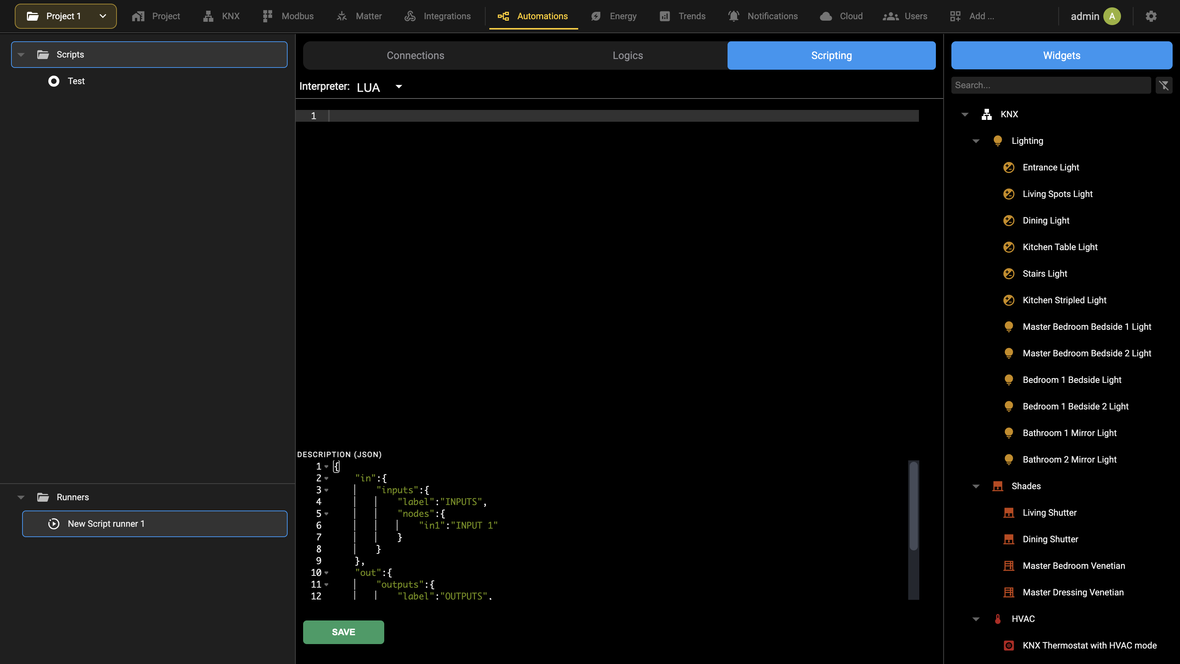The width and height of the screenshot is (1180, 664).
Task: Click the Bathroom 1 Mirror Light bulb icon
Action: (1009, 433)
